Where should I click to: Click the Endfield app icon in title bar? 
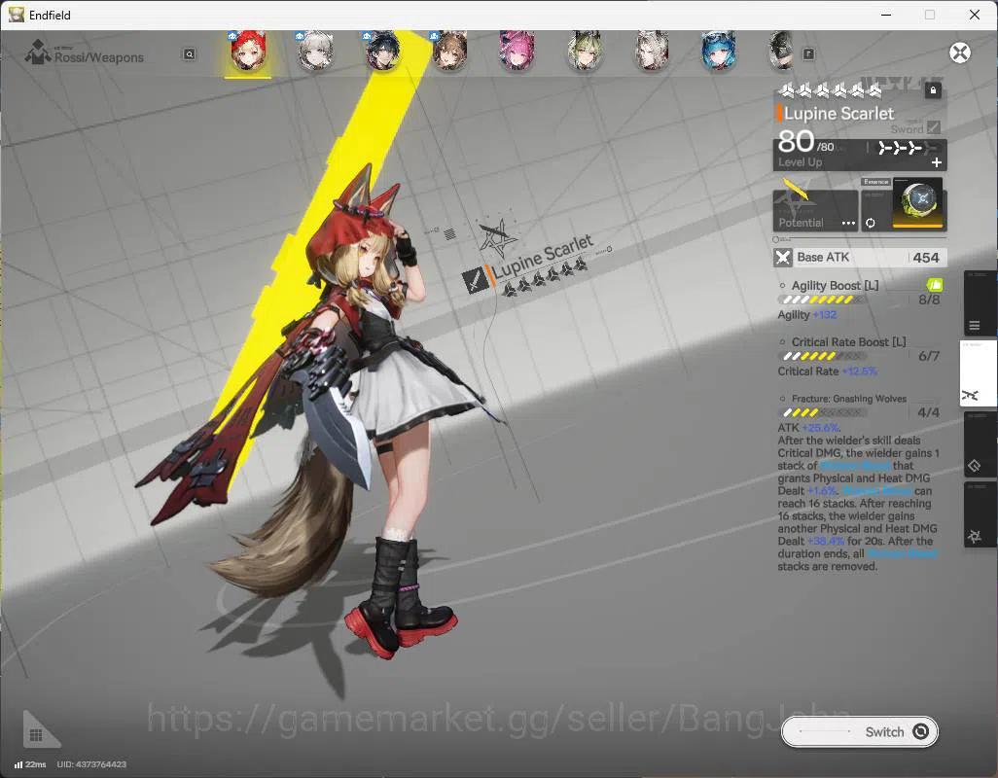tap(16, 15)
